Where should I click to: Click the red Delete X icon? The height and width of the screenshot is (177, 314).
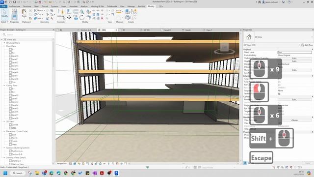102,18
